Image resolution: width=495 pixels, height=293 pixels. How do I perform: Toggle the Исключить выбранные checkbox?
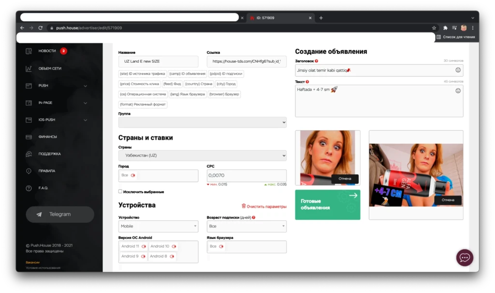tap(120, 192)
